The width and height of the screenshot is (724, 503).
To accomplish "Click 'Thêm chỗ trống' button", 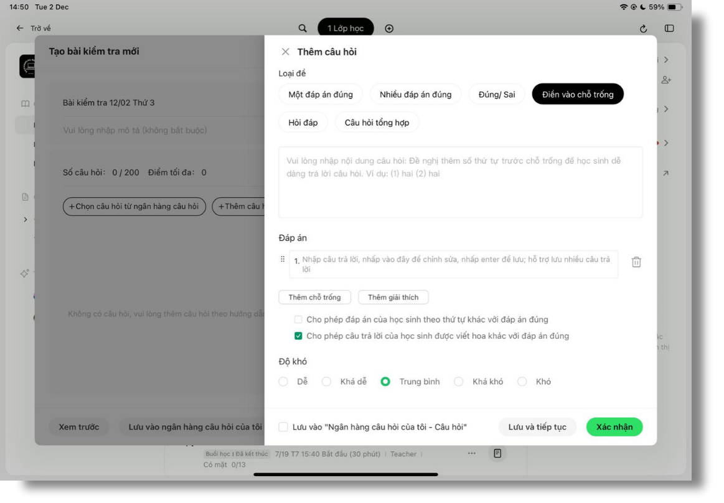I will (x=314, y=298).
